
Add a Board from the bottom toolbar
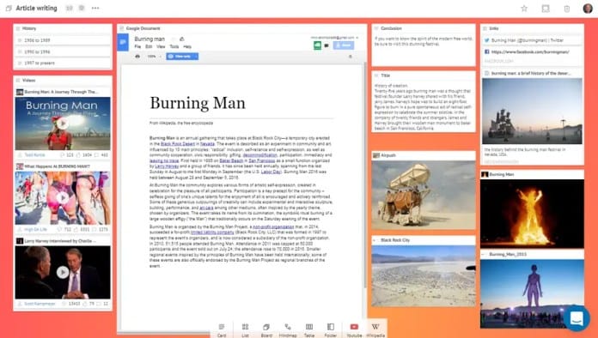(x=266, y=329)
